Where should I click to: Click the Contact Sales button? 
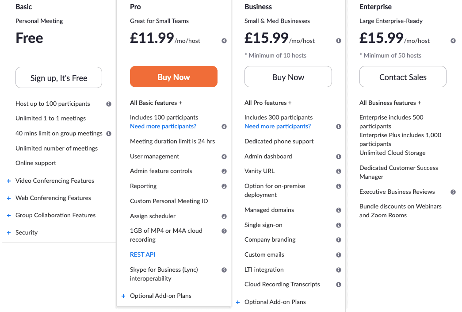click(x=403, y=77)
